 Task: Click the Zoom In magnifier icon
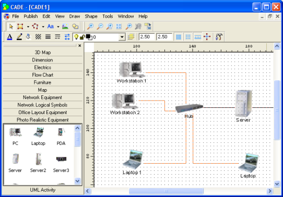click(90, 27)
